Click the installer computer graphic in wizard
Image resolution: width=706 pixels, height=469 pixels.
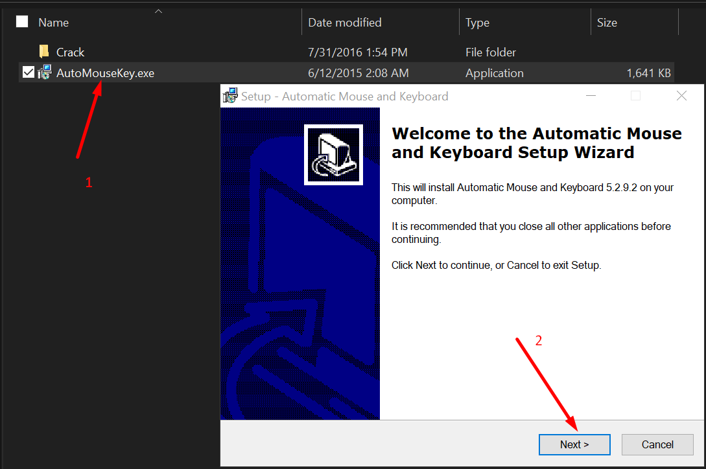tap(333, 154)
